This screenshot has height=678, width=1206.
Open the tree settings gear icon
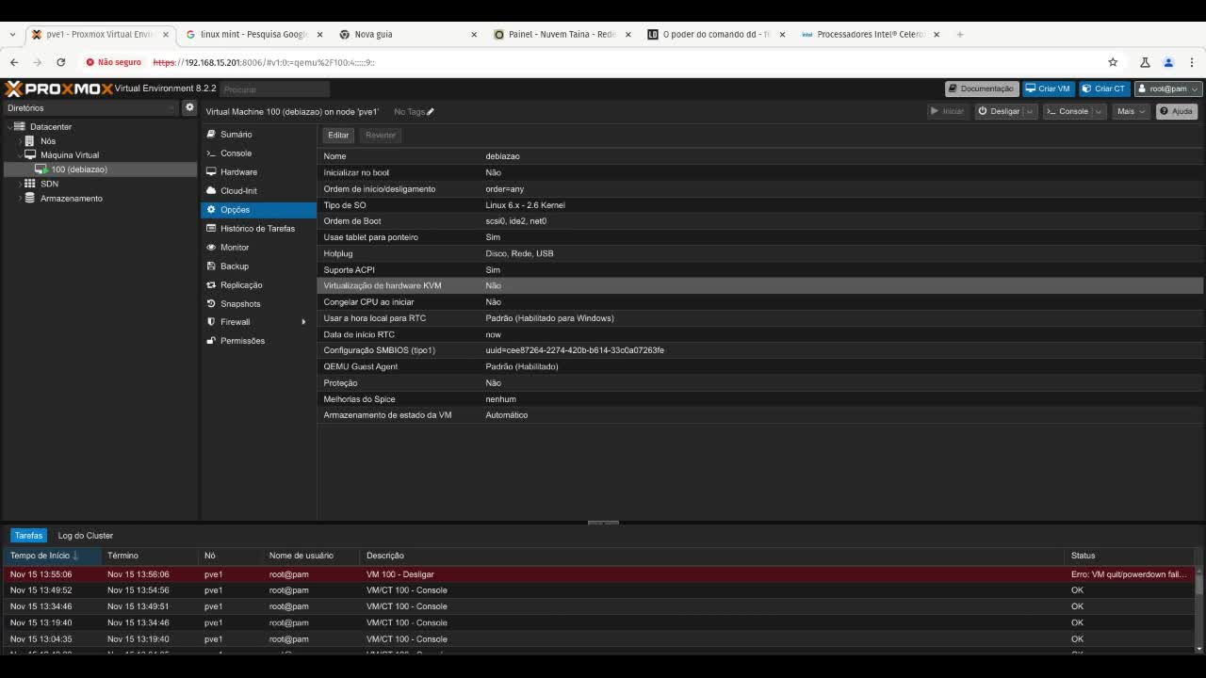point(189,107)
